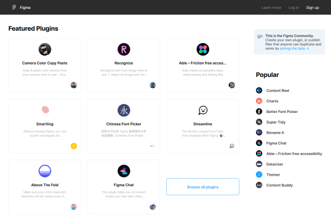Click yellow author badge on Smartling card
331x217 pixels.
74,146
